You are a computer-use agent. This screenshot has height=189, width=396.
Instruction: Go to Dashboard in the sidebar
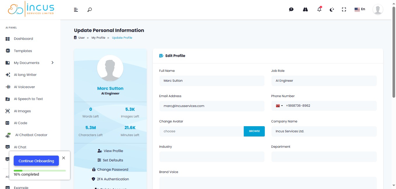pyautogui.click(x=23, y=39)
